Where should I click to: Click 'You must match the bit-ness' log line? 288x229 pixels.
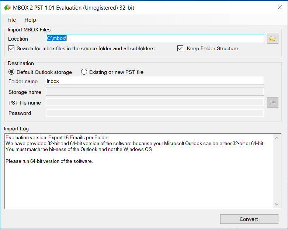click(x=79, y=149)
